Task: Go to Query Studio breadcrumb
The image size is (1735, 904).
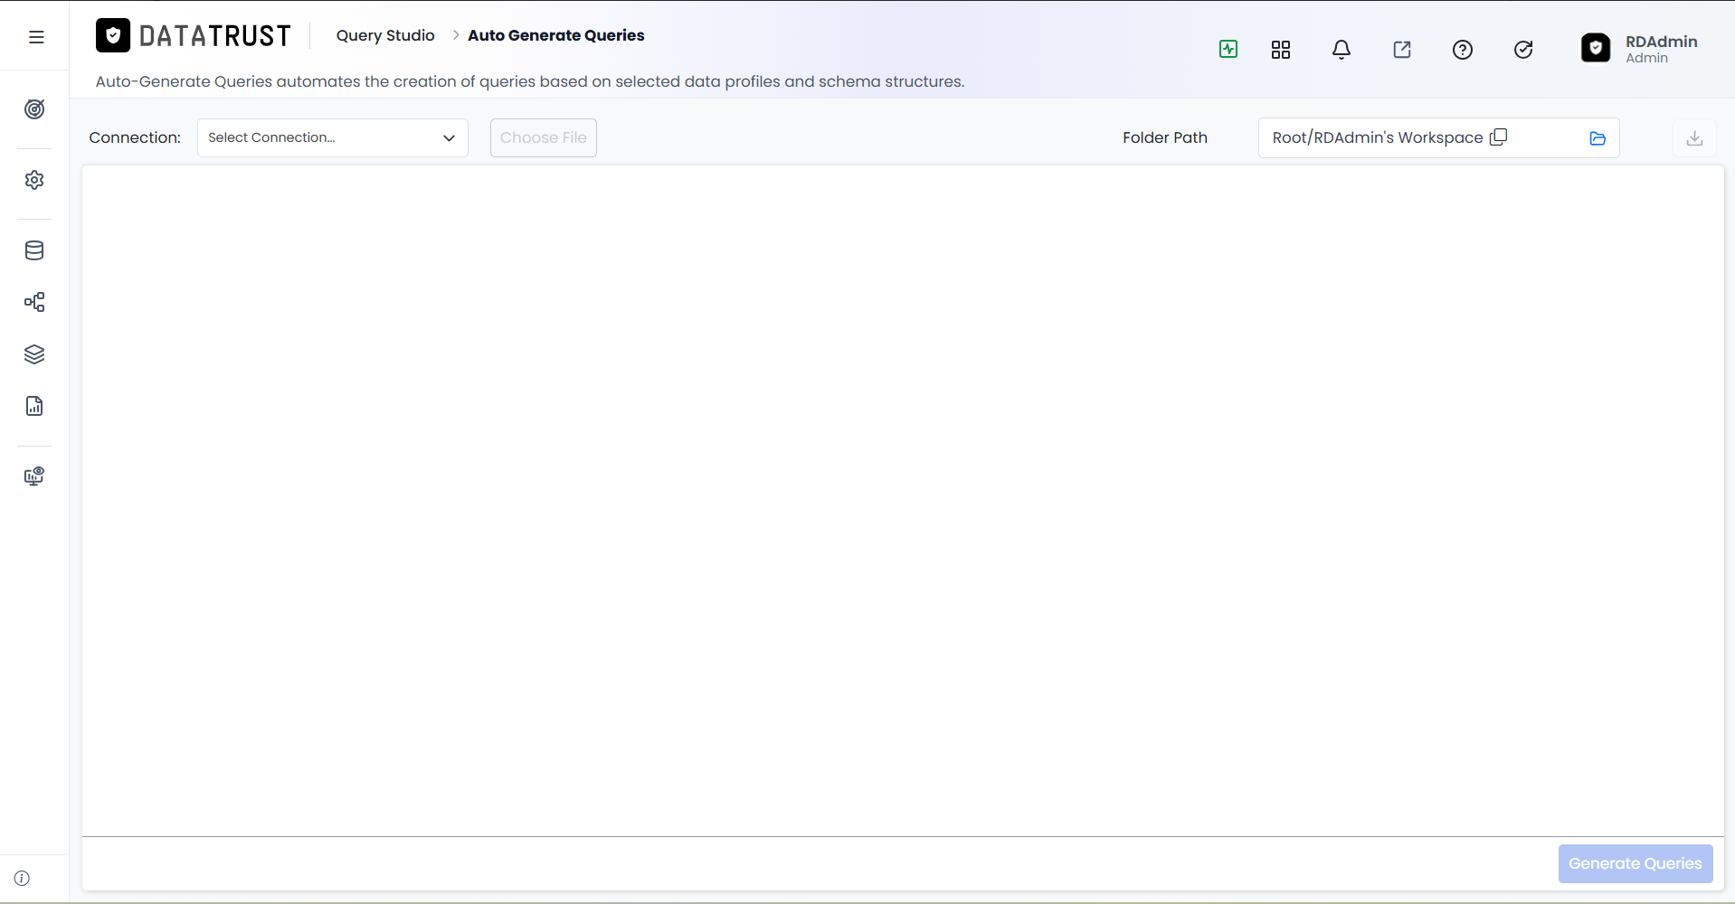Action: pos(385,35)
